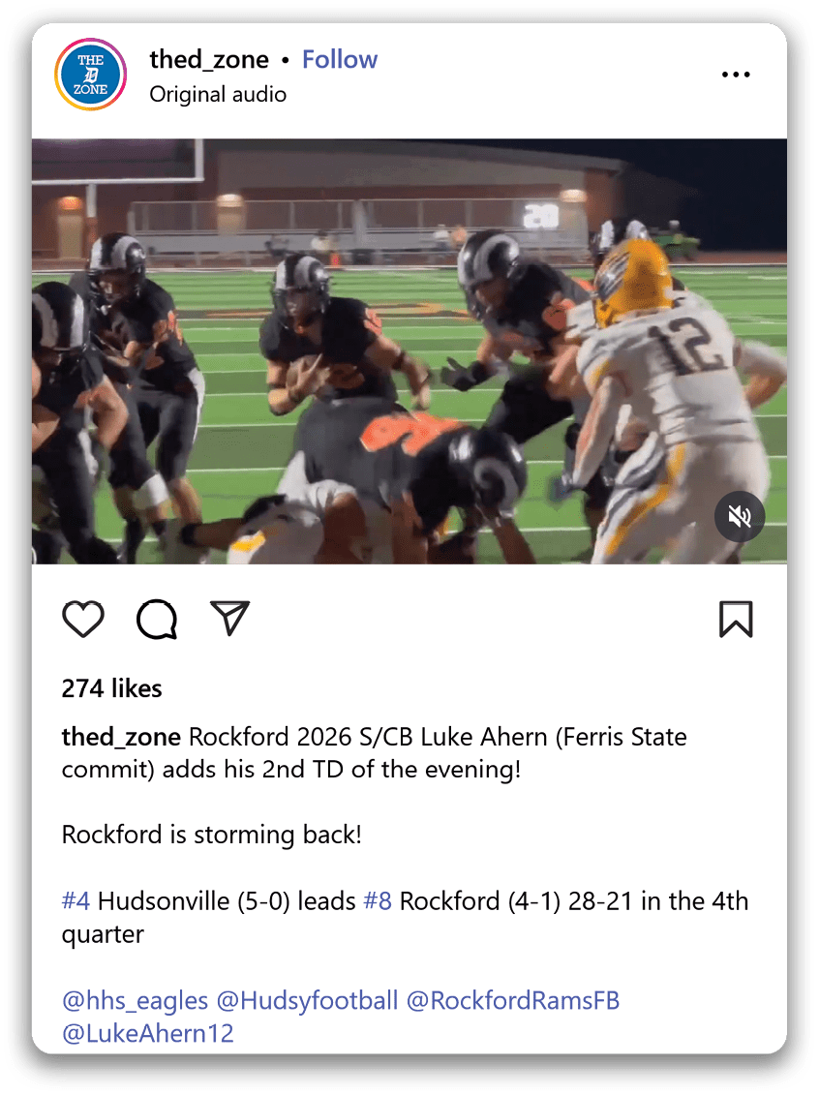The width and height of the screenshot is (819, 1095).
Task: Open the #8 hashtag link
Action: tap(378, 900)
